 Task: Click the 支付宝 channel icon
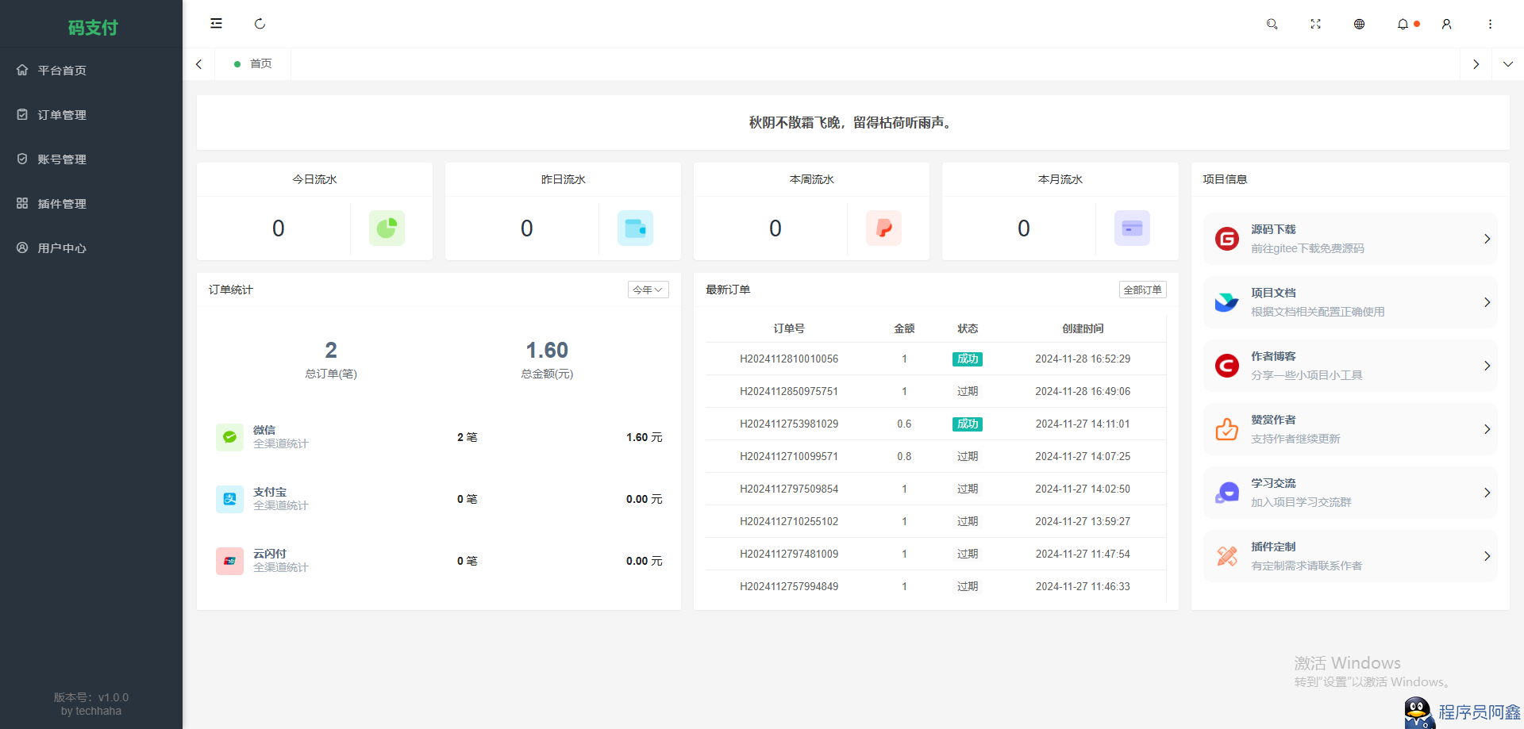[229, 499]
